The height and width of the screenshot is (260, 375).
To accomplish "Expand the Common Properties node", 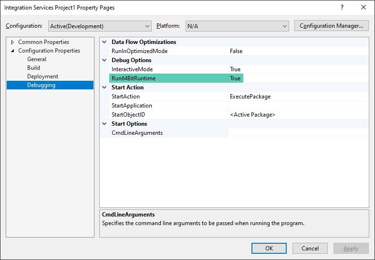I will tap(12, 42).
